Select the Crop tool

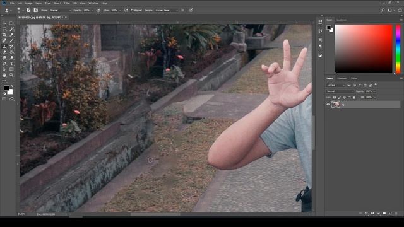coord(4,35)
